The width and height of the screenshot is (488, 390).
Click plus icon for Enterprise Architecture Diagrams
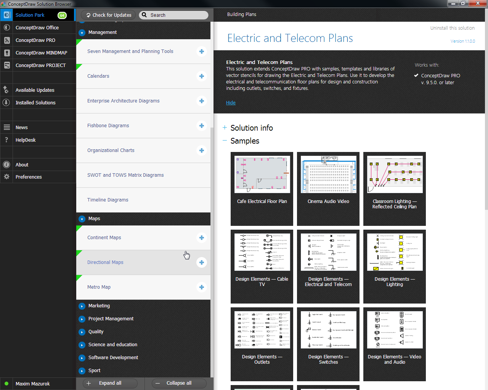(202, 101)
